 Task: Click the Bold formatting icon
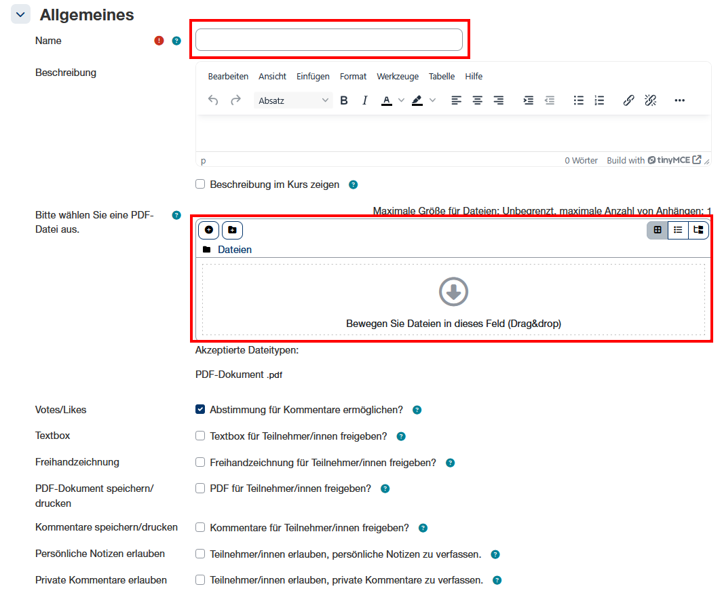344,100
